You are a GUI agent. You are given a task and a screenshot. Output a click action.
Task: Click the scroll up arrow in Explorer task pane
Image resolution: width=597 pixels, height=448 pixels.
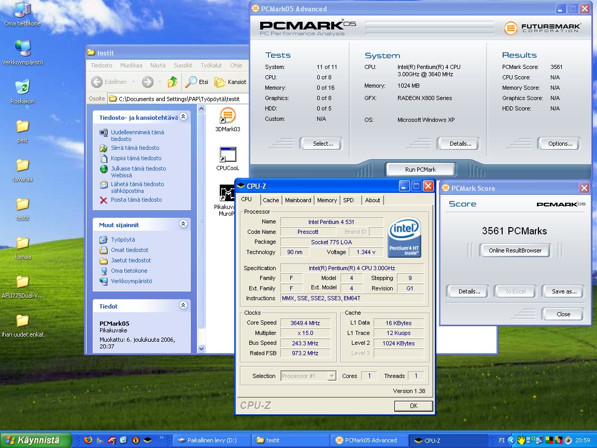pos(202,108)
